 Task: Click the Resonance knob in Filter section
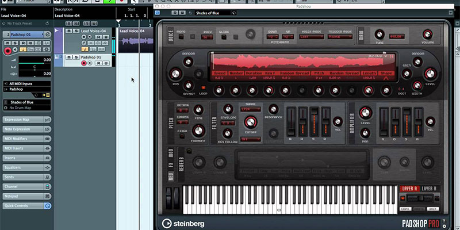[x=273, y=109]
